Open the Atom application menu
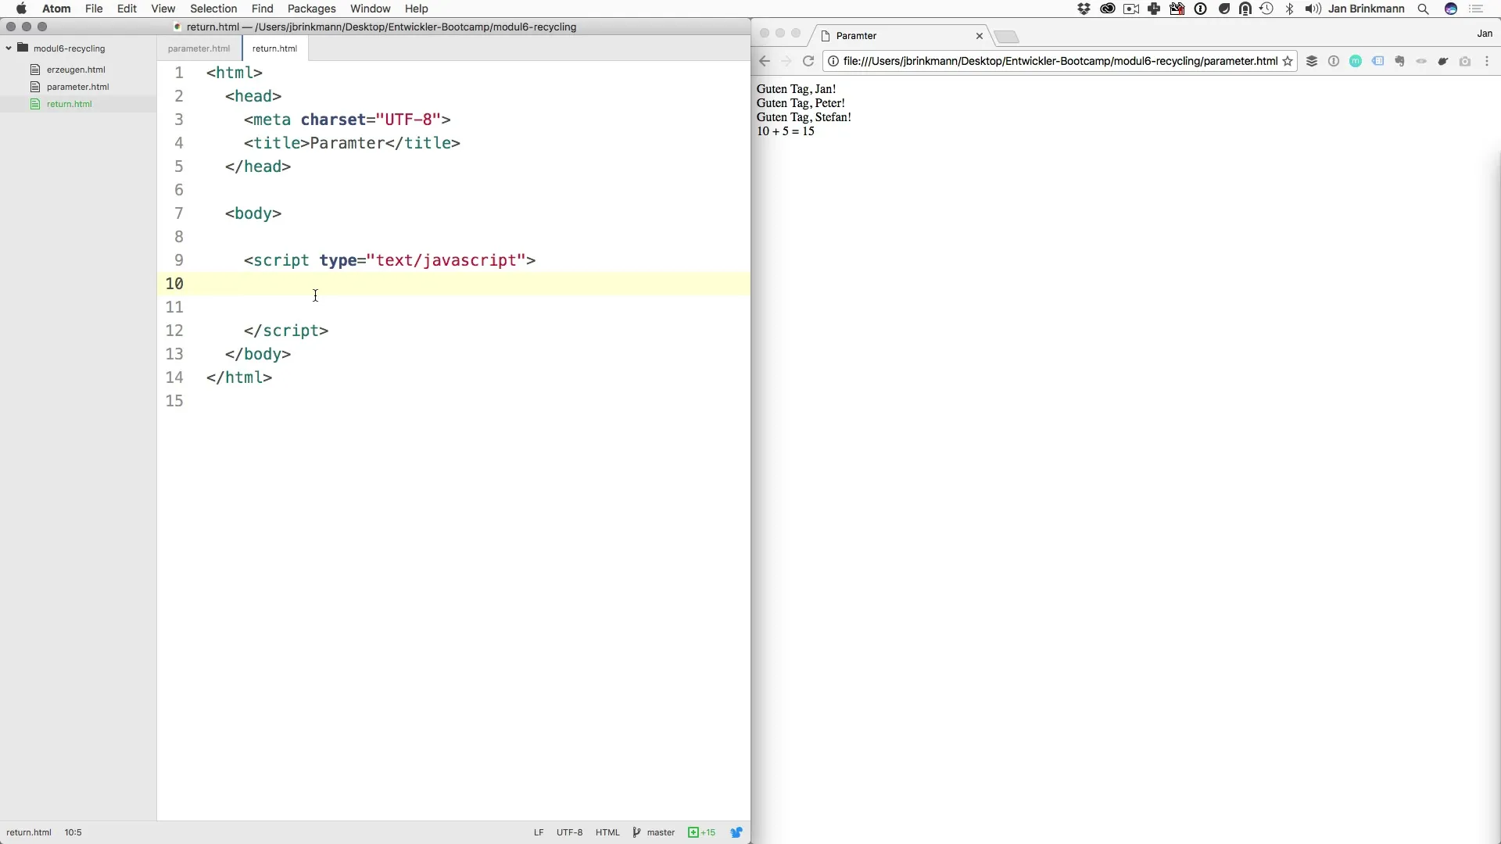 tap(56, 9)
